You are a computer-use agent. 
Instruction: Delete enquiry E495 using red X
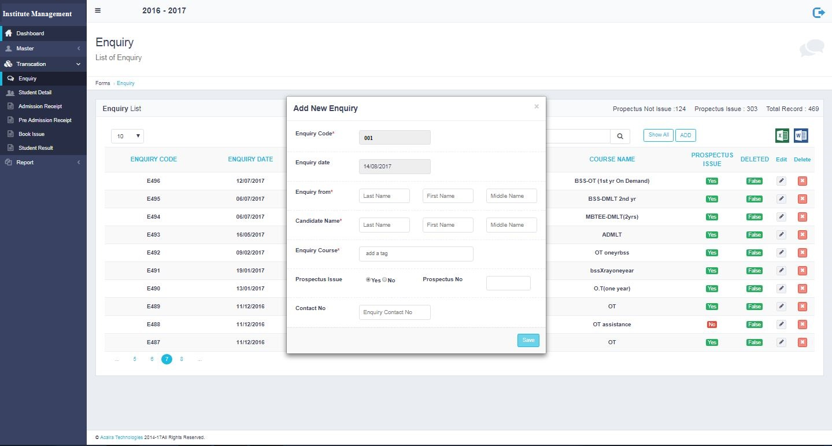[802, 199]
